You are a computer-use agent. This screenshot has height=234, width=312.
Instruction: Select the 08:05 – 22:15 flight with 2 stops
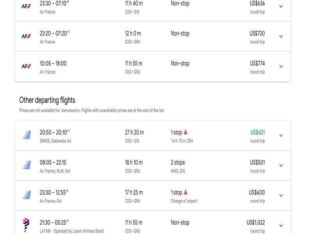(x=153, y=165)
